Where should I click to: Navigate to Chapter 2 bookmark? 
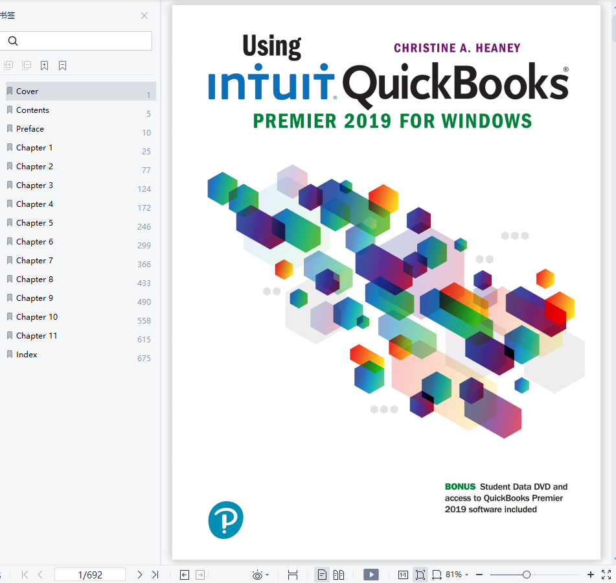[80, 167]
